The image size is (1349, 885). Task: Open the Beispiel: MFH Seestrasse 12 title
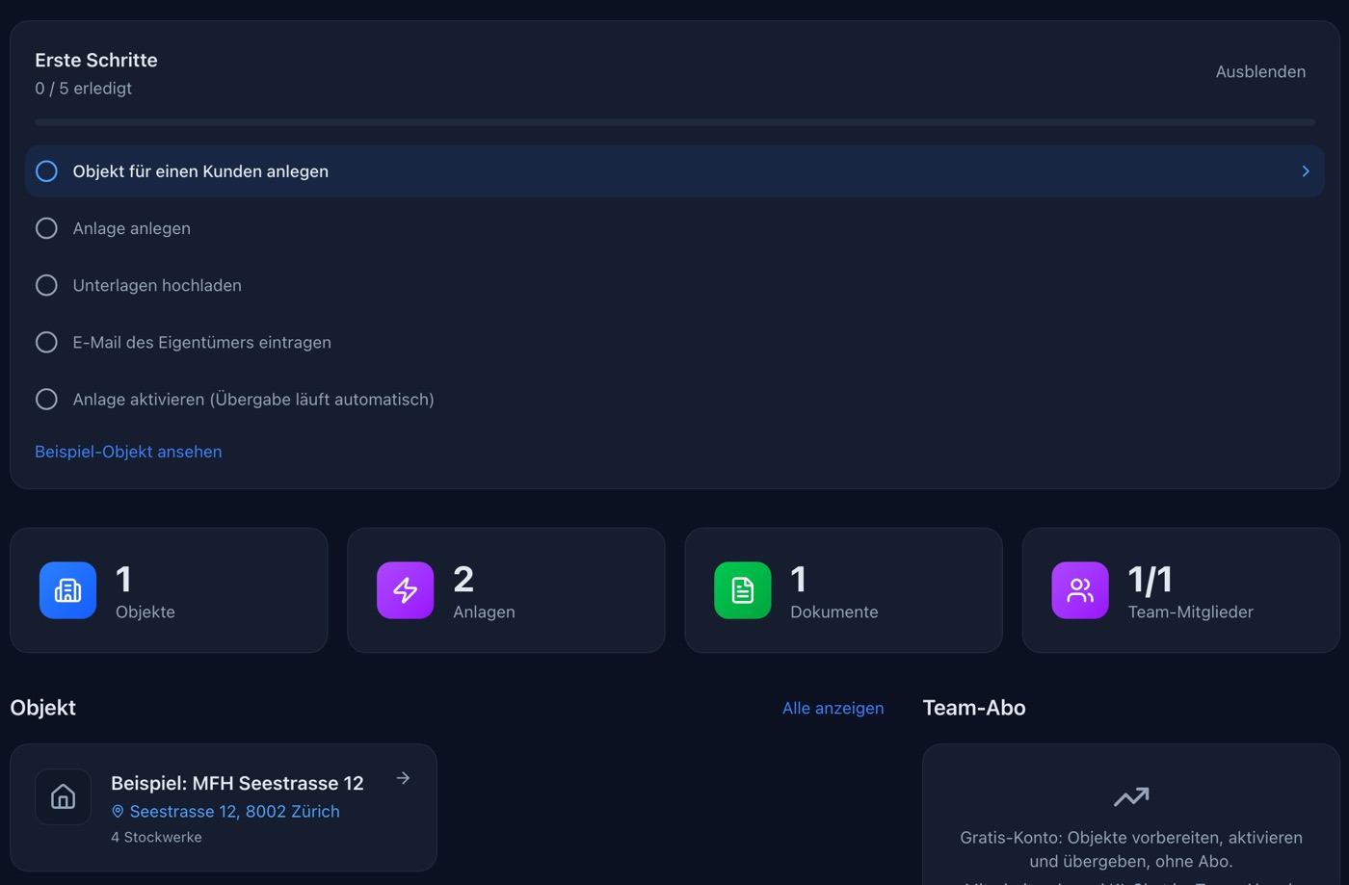(237, 783)
